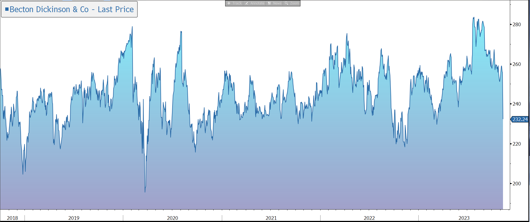Screen dimensions: 530x222
Task: Click the 2021 year label
Action: click(x=271, y=218)
